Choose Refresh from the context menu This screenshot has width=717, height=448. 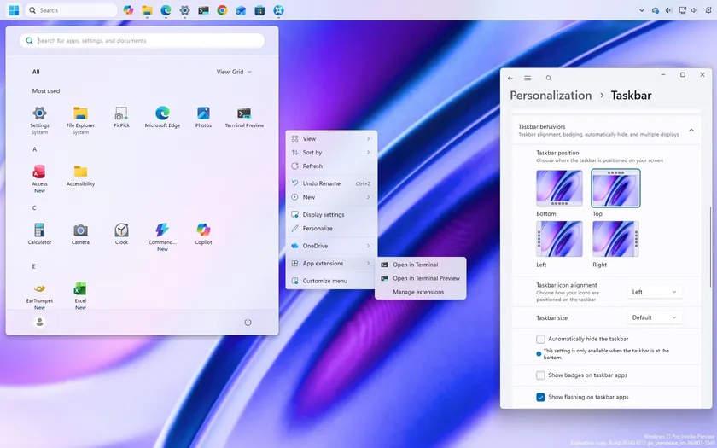tap(331, 166)
